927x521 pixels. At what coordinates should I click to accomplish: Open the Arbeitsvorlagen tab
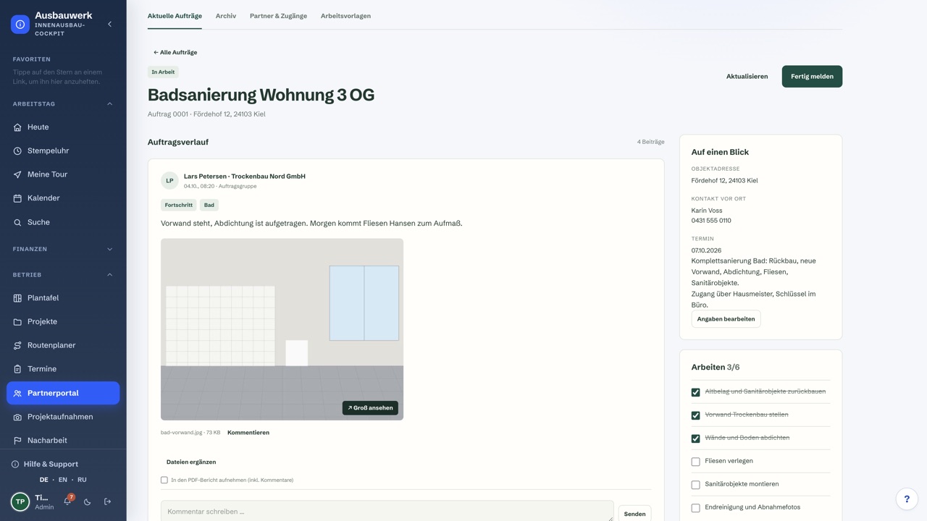(x=345, y=16)
